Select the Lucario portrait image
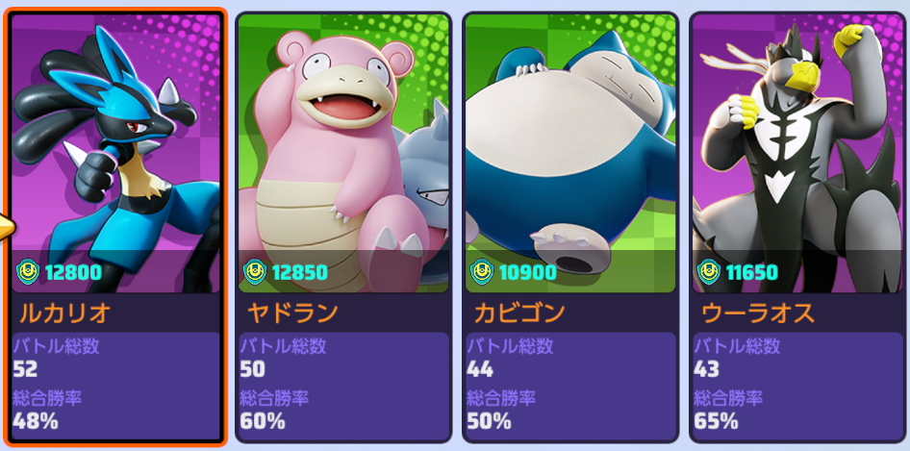Viewport: 910px width, 451px height. tap(116, 153)
